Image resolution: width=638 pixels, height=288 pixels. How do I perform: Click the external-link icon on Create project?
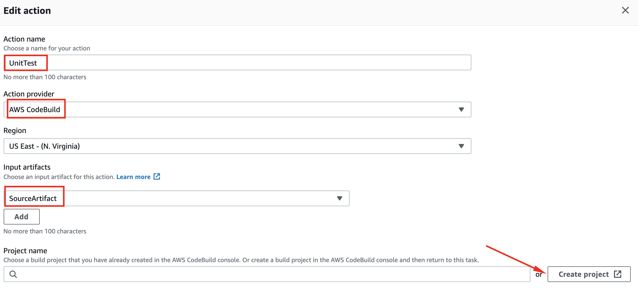(x=618, y=274)
